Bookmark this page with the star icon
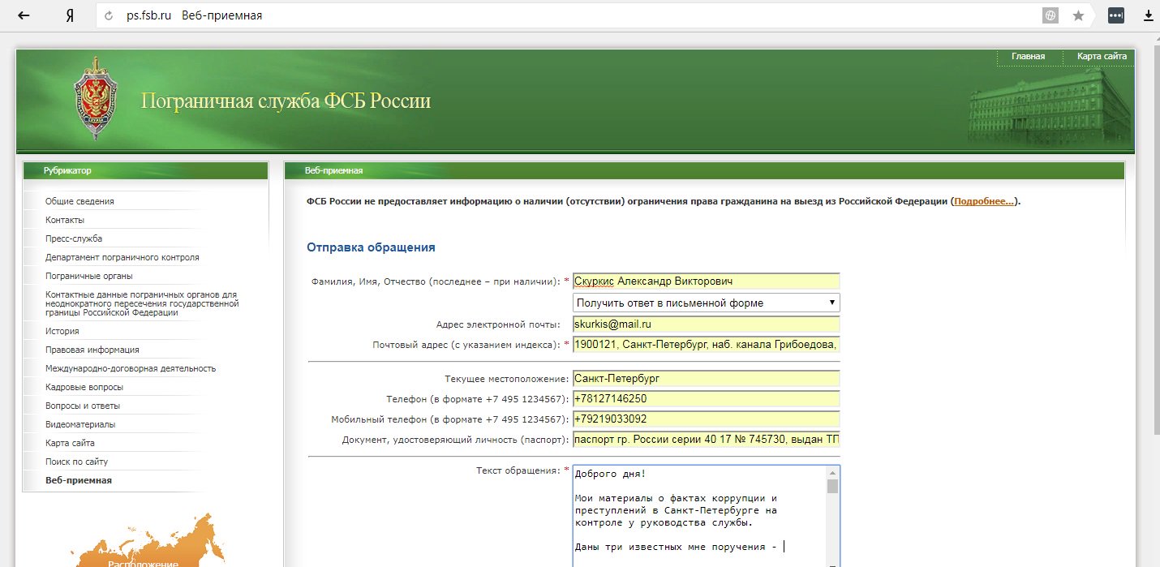Image resolution: width=1160 pixels, height=567 pixels. (1078, 15)
